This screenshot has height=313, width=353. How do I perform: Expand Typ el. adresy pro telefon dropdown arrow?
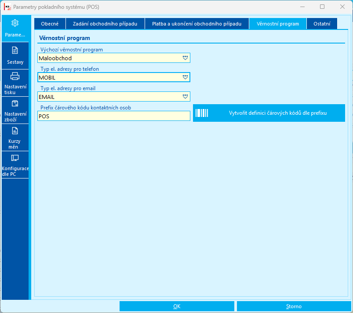click(x=185, y=77)
